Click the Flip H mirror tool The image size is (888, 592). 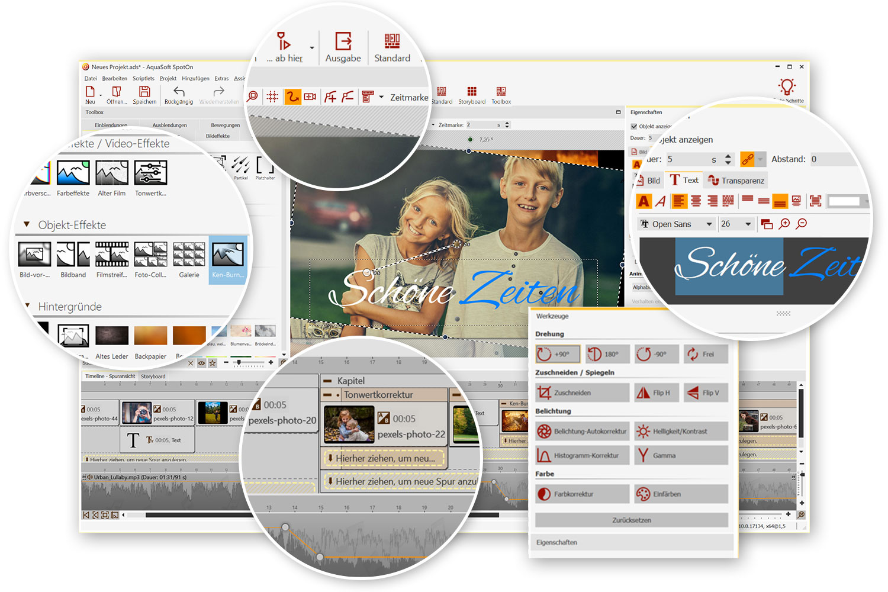(656, 392)
